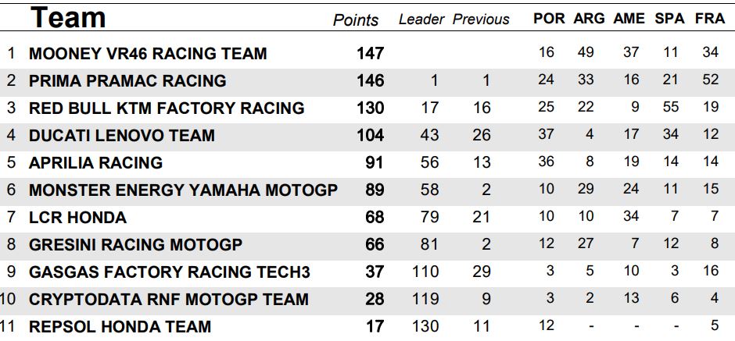This screenshot has width=735, height=341.
Task: Click the FRA race column header
Action: 709,19
